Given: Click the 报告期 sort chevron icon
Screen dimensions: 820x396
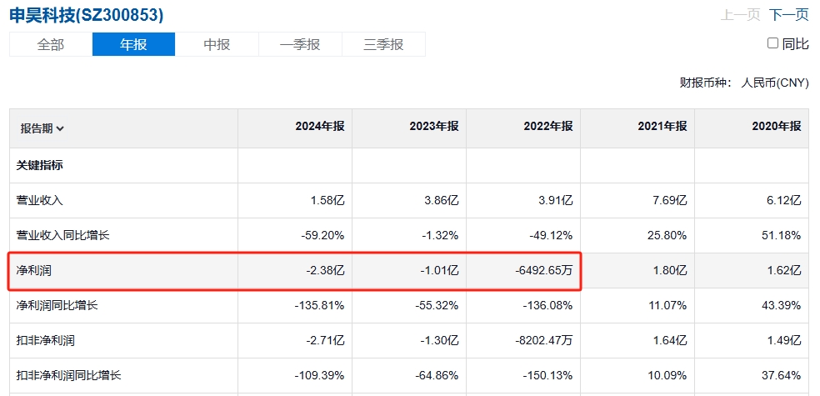Looking at the screenshot, I should click(x=60, y=128).
